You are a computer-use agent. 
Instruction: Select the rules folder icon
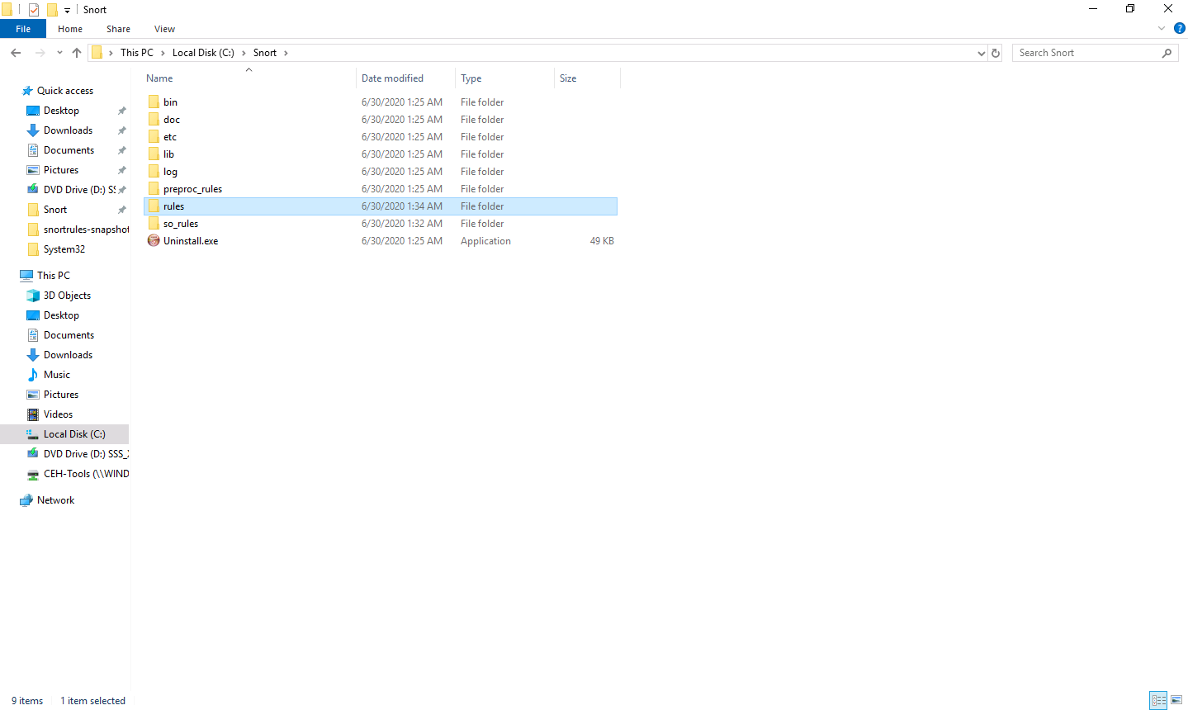[x=154, y=206]
